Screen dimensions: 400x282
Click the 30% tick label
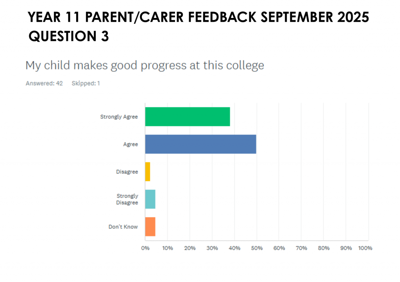point(212,248)
